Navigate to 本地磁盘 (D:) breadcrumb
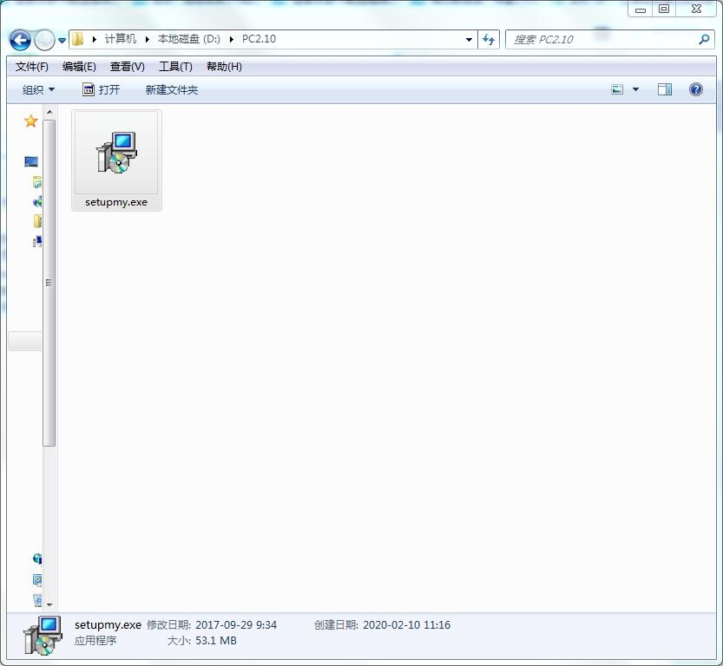Viewport: 723px width, 666px height. click(x=189, y=39)
